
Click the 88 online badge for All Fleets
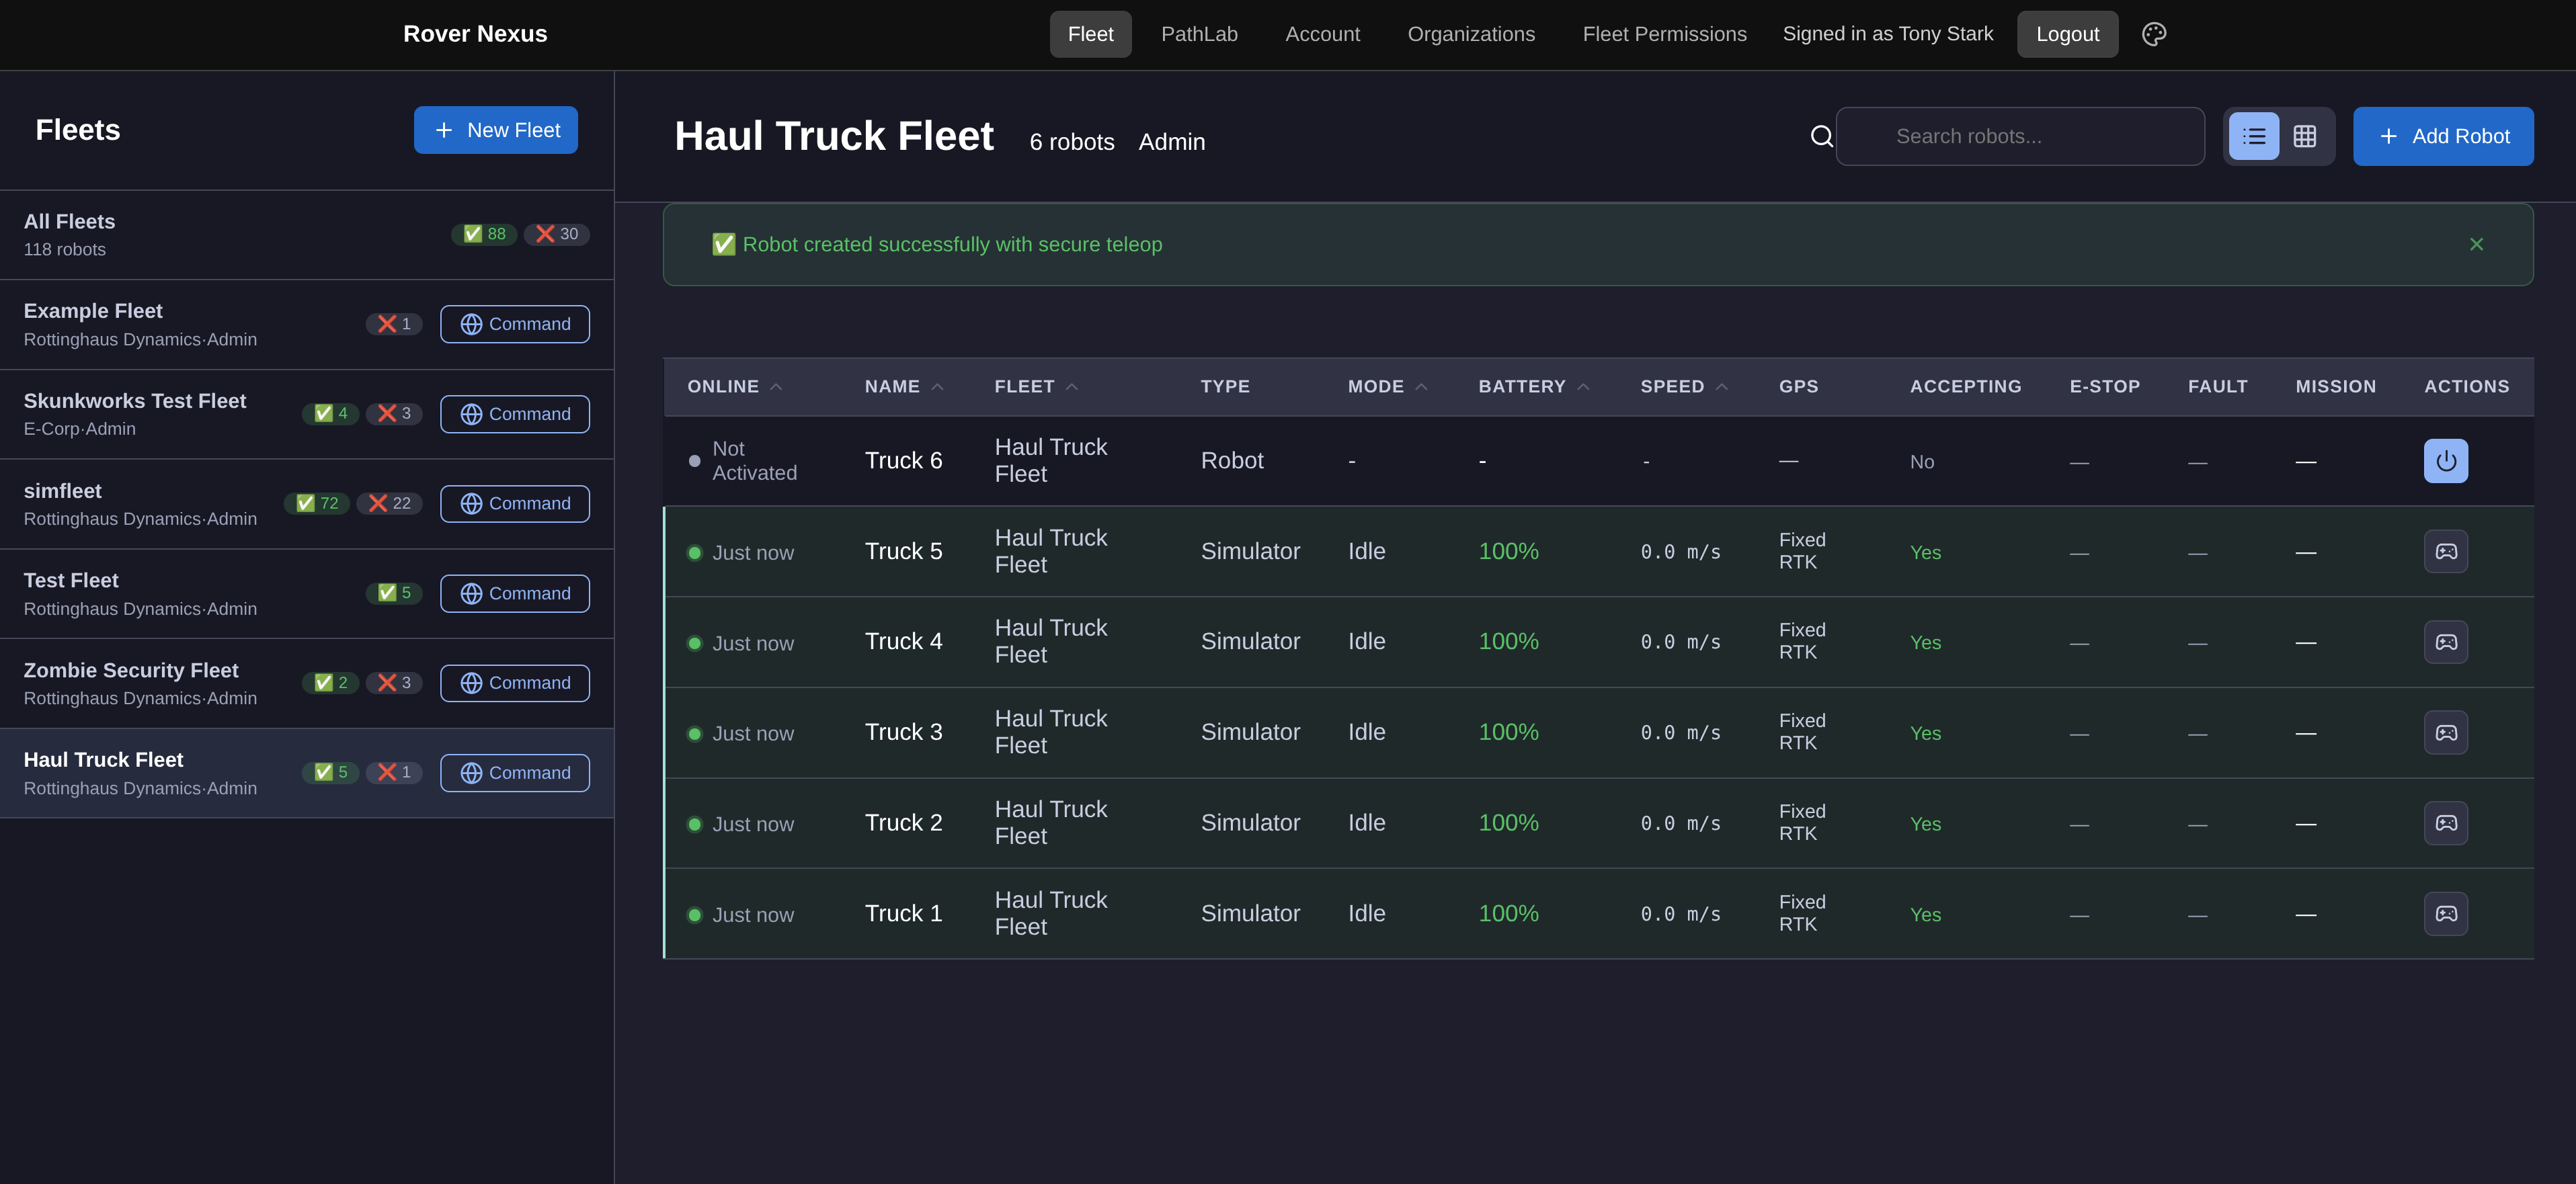[x=484, y=234]
